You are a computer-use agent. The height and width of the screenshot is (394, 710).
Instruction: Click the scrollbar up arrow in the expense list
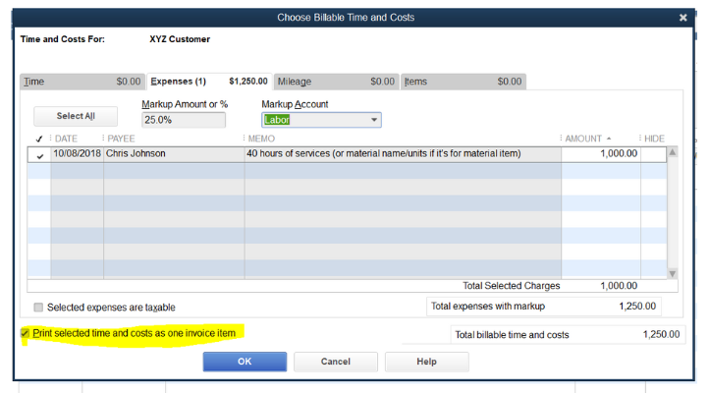click(x=673, y=152)
